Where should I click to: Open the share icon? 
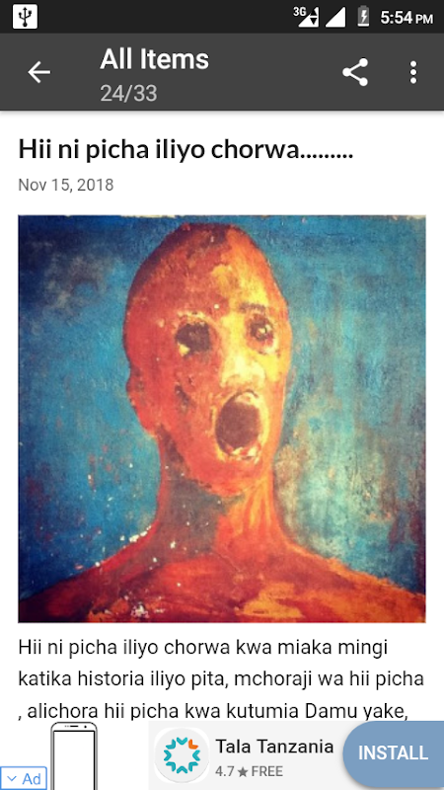[x=355, y=72]
